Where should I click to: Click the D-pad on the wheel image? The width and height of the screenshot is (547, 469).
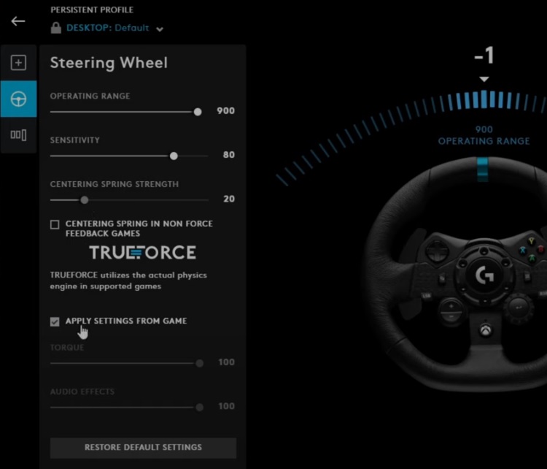437,251
